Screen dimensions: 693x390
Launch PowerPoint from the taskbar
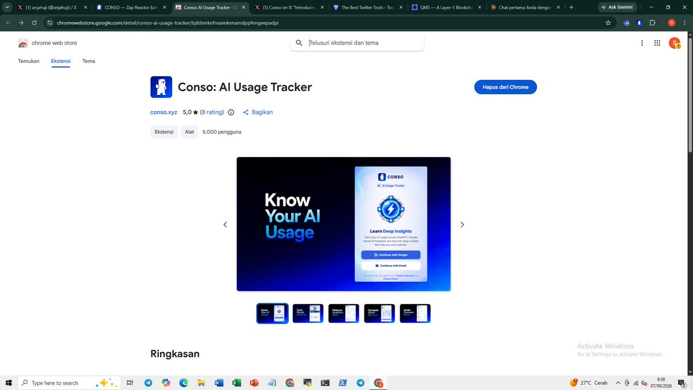click(x=254, y=382)
